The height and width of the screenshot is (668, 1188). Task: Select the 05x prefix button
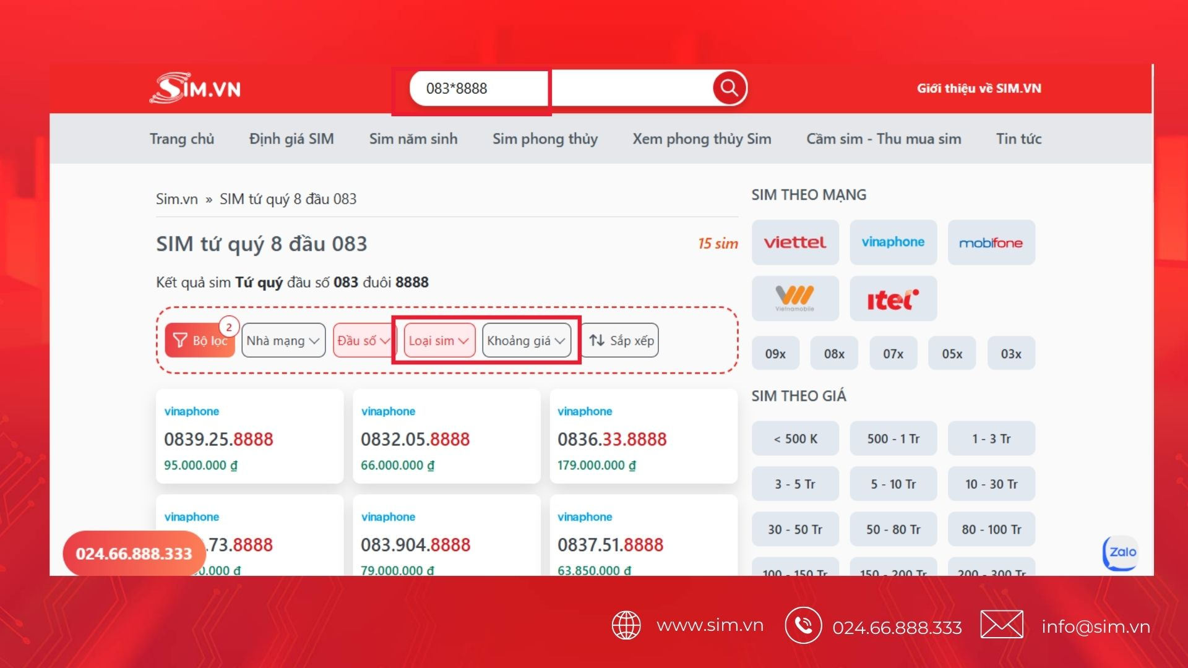[x=952, y=354]
